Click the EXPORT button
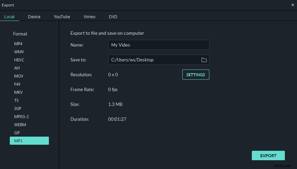This screenshot has width=297, height=169. (268, 156)
